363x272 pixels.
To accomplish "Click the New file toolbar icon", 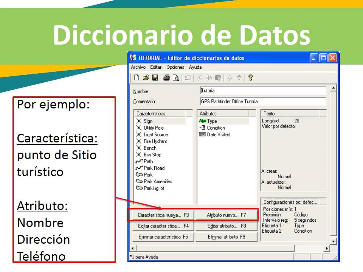I will point(137,78).
